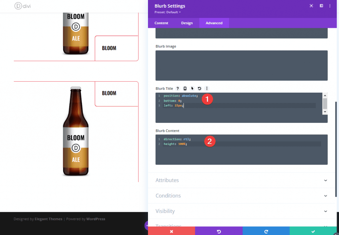Screen dimensions: 339x235
Task: Switch to the Content tab
Action: point(161,23)
